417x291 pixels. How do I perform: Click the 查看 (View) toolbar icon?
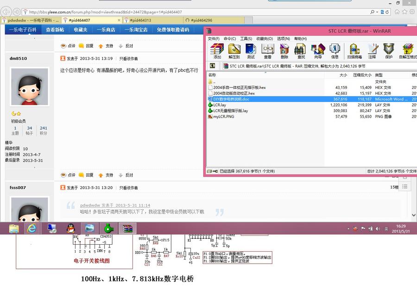[x=267, y=51]
